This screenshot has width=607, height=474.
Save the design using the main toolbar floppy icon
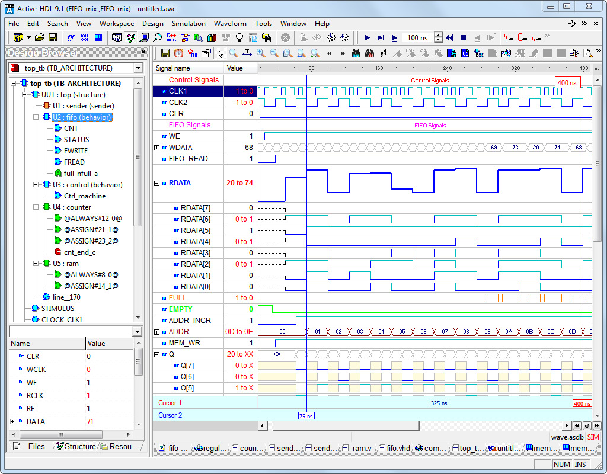pyautogui.click(x=53, y=38)
